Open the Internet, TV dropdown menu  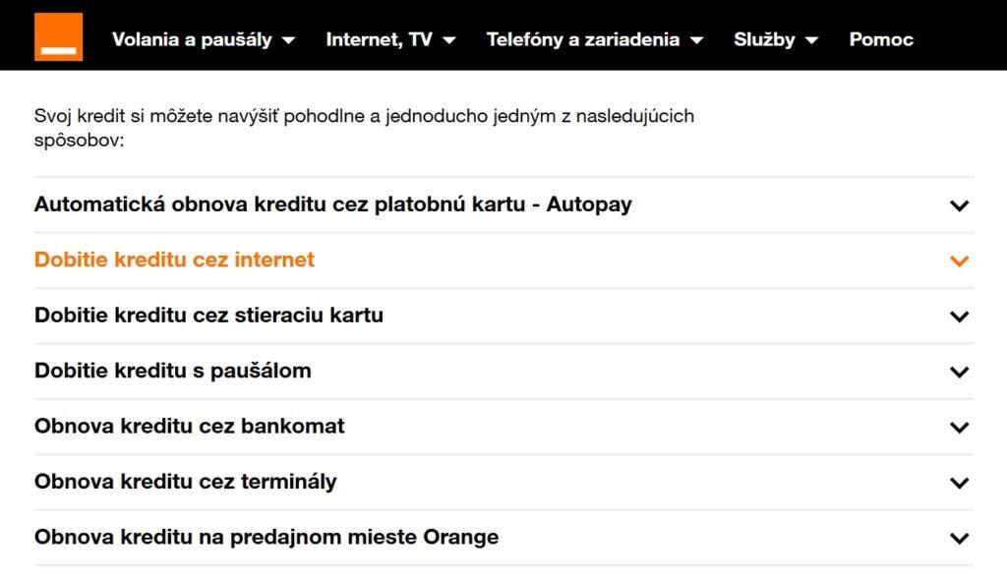[x=388, y=40]
